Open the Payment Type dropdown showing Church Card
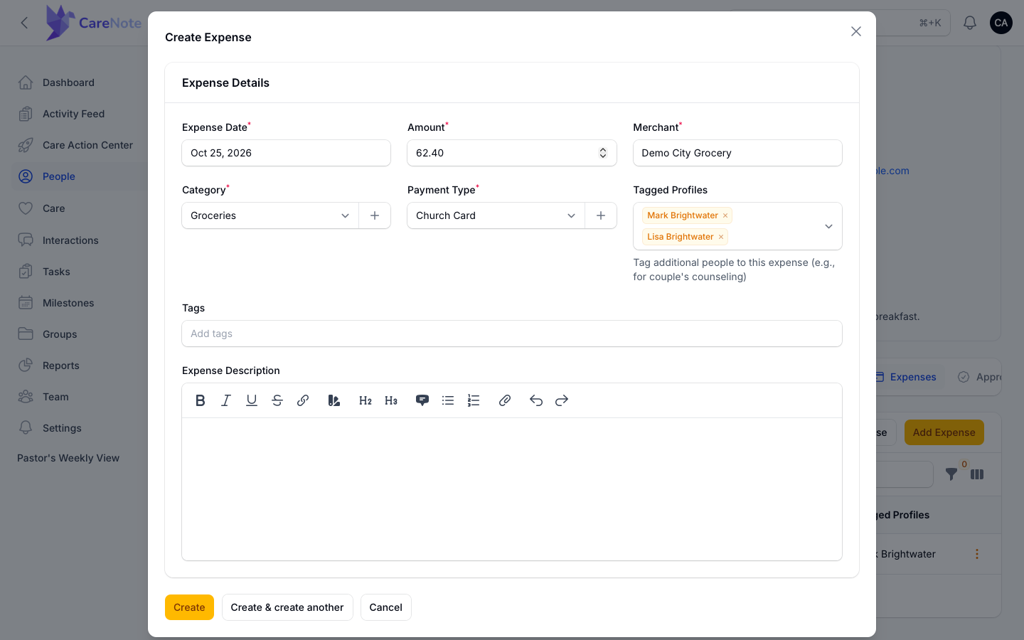The width and height of the screenshot is (1024, 640). pyautogui.click(x=496, y=215)
